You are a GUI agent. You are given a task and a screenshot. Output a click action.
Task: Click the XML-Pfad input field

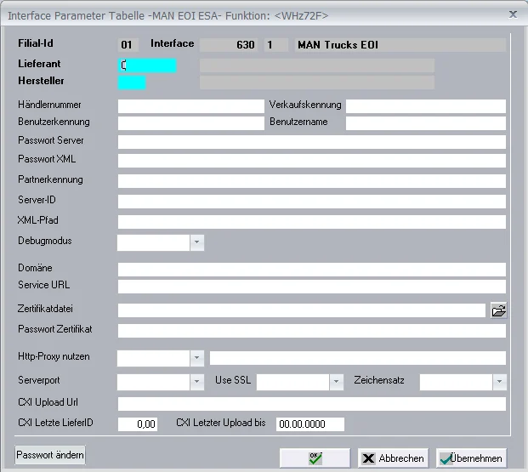(312, 222)
